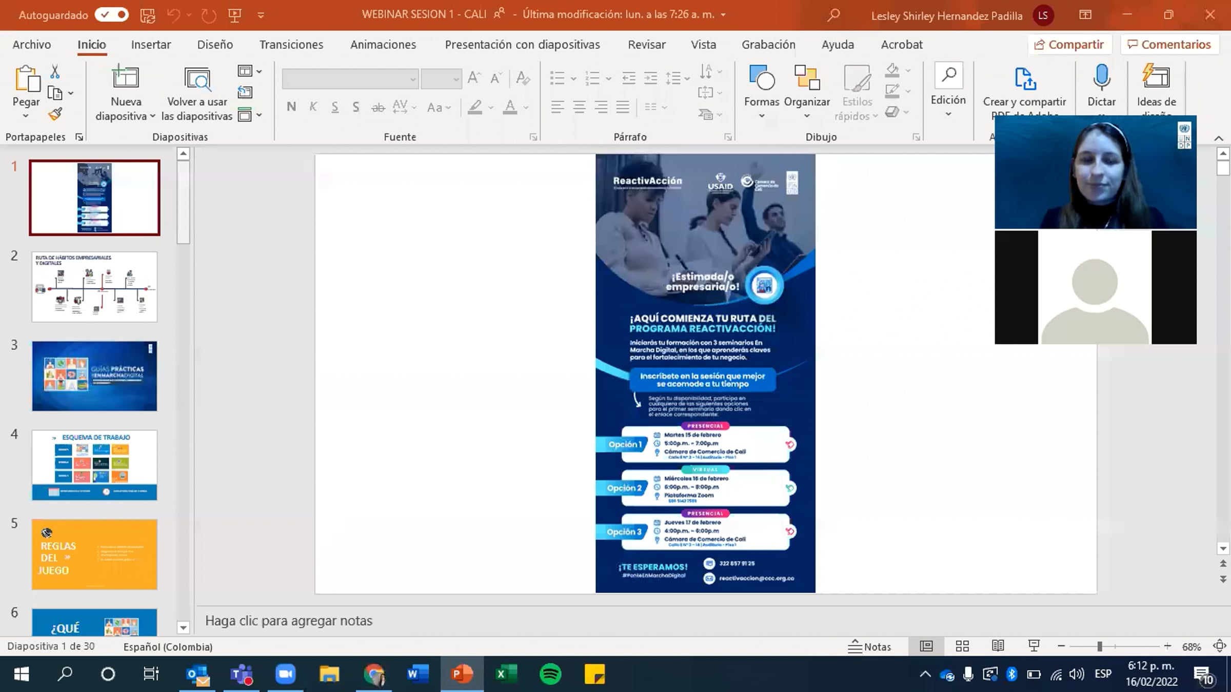This screenshot has height=692, width=1231.
Task: Open the font name dropdown
Action: tap(413, 79)
